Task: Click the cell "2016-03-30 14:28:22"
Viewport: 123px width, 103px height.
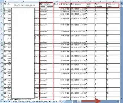Action: point(78,98)
